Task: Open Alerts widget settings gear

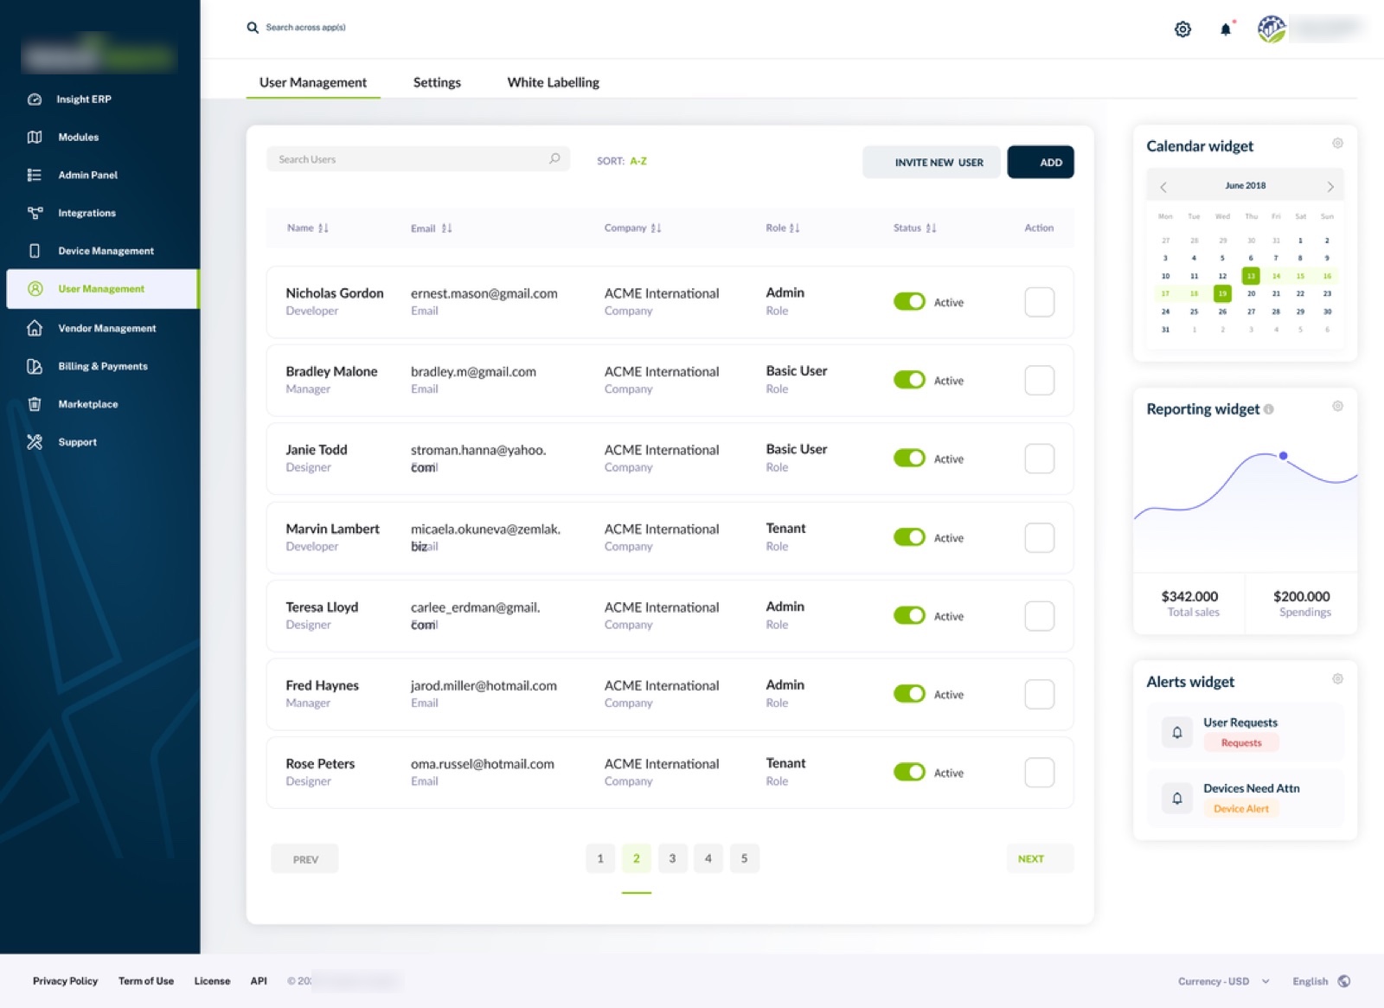Action: coord(1337,679)
